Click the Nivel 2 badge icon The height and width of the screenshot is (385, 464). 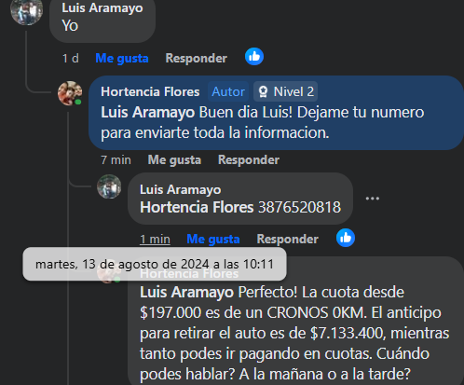tap(263, 91)
